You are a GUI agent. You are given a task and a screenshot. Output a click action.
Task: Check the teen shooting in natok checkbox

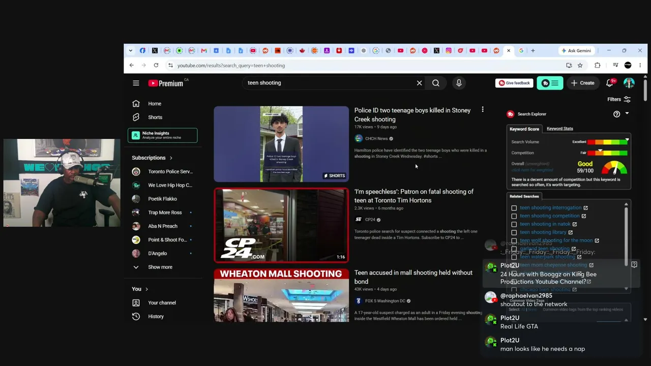pyautogui.click(x=514, y=224)
